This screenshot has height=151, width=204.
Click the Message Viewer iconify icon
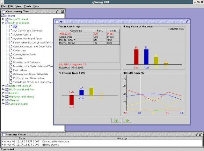[x=197, y=135]
